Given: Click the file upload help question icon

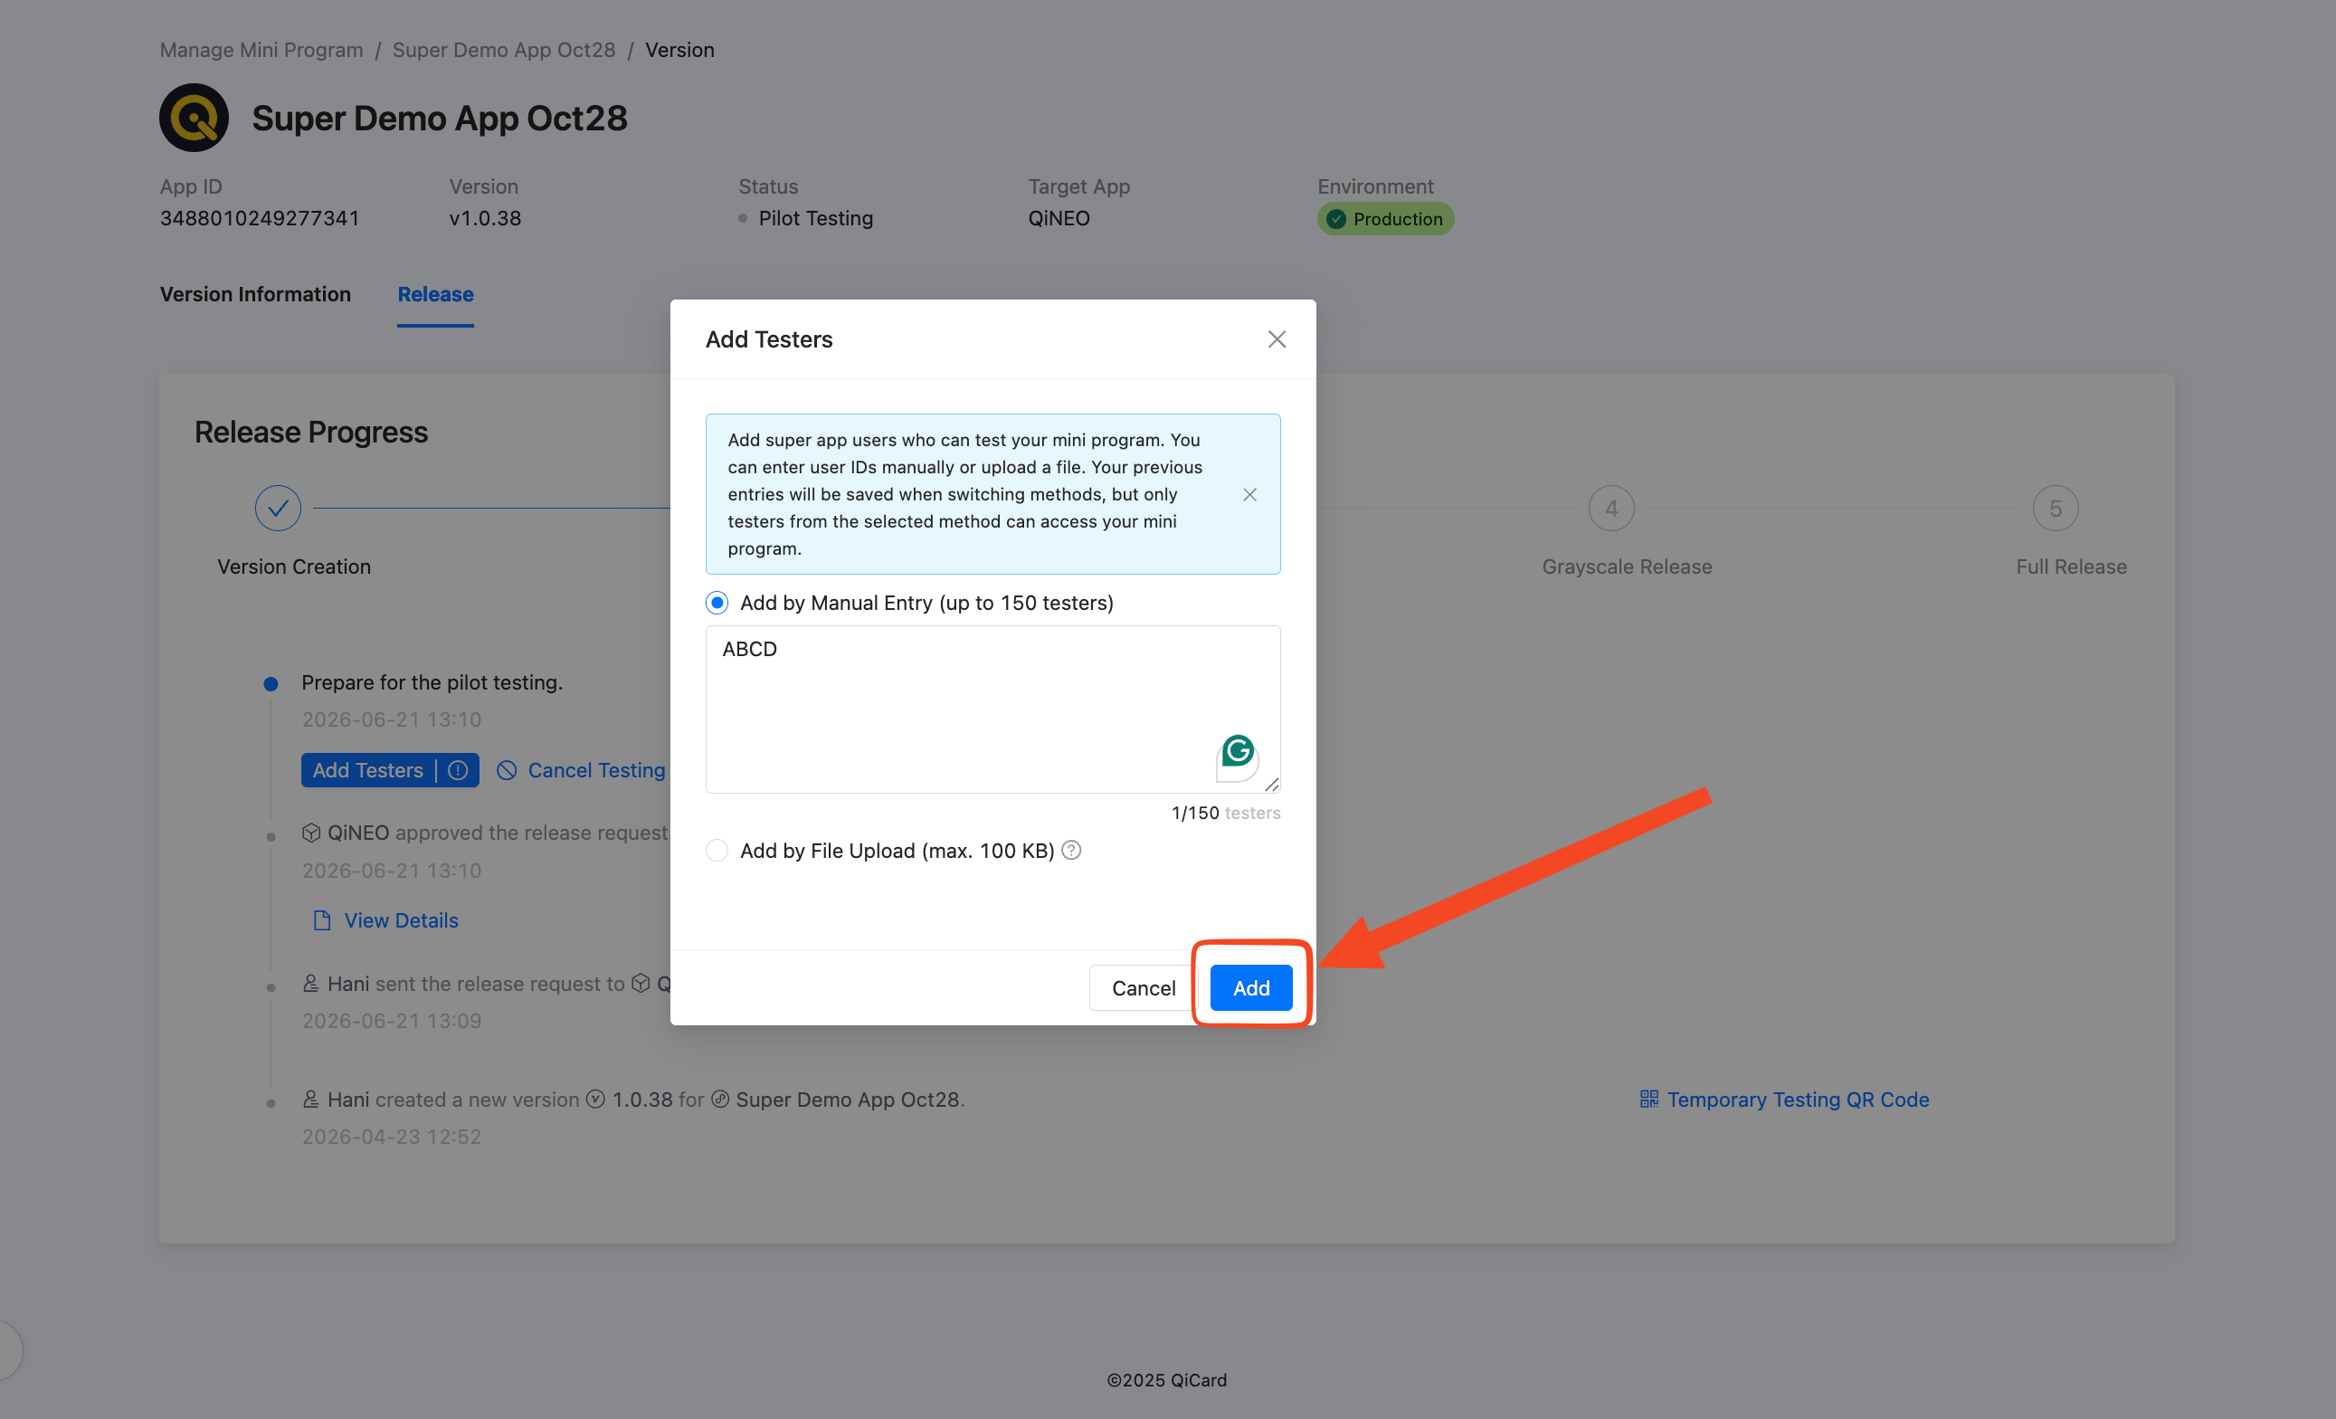Looking at the screenshot, I should tap(1071, 850).
